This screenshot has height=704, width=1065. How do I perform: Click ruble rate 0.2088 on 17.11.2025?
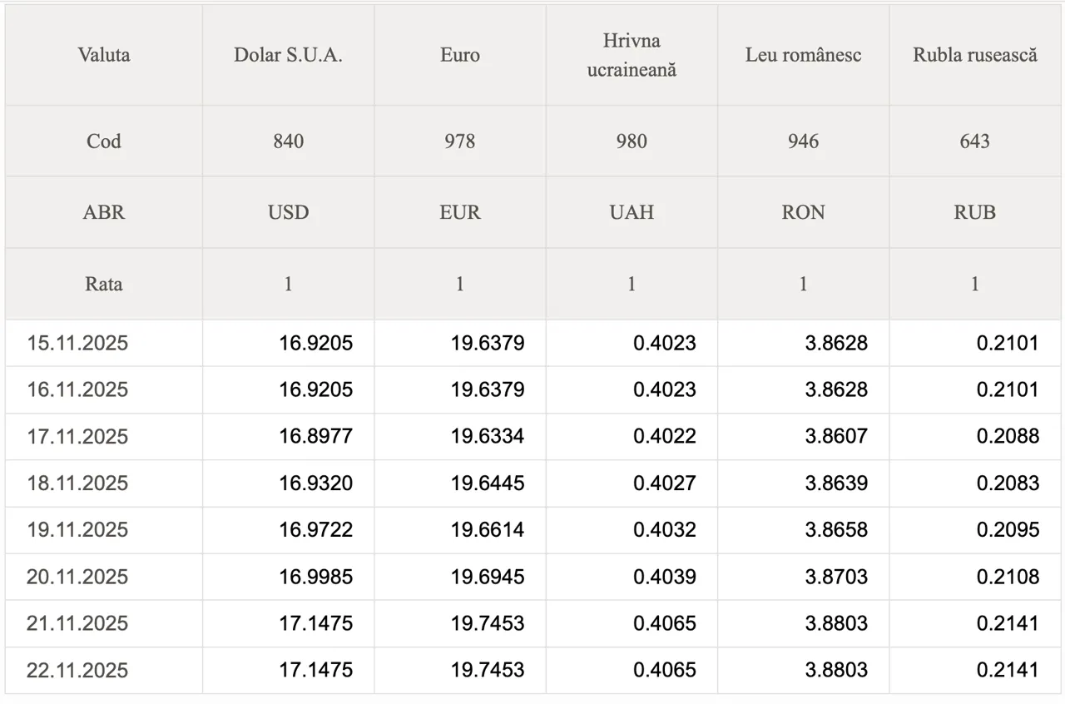pyautogui.click(x=1007, y=437)
